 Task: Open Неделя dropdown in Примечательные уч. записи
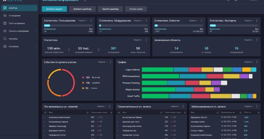tap(175, 106)
